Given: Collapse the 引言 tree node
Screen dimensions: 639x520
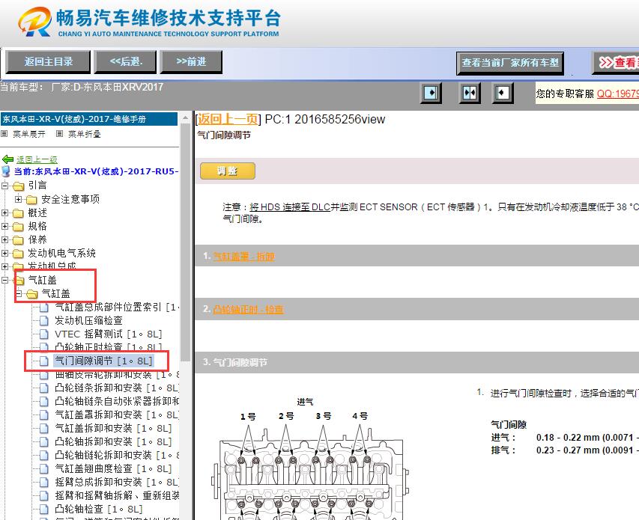Looking at the screenshot, I should click(5, 186).
